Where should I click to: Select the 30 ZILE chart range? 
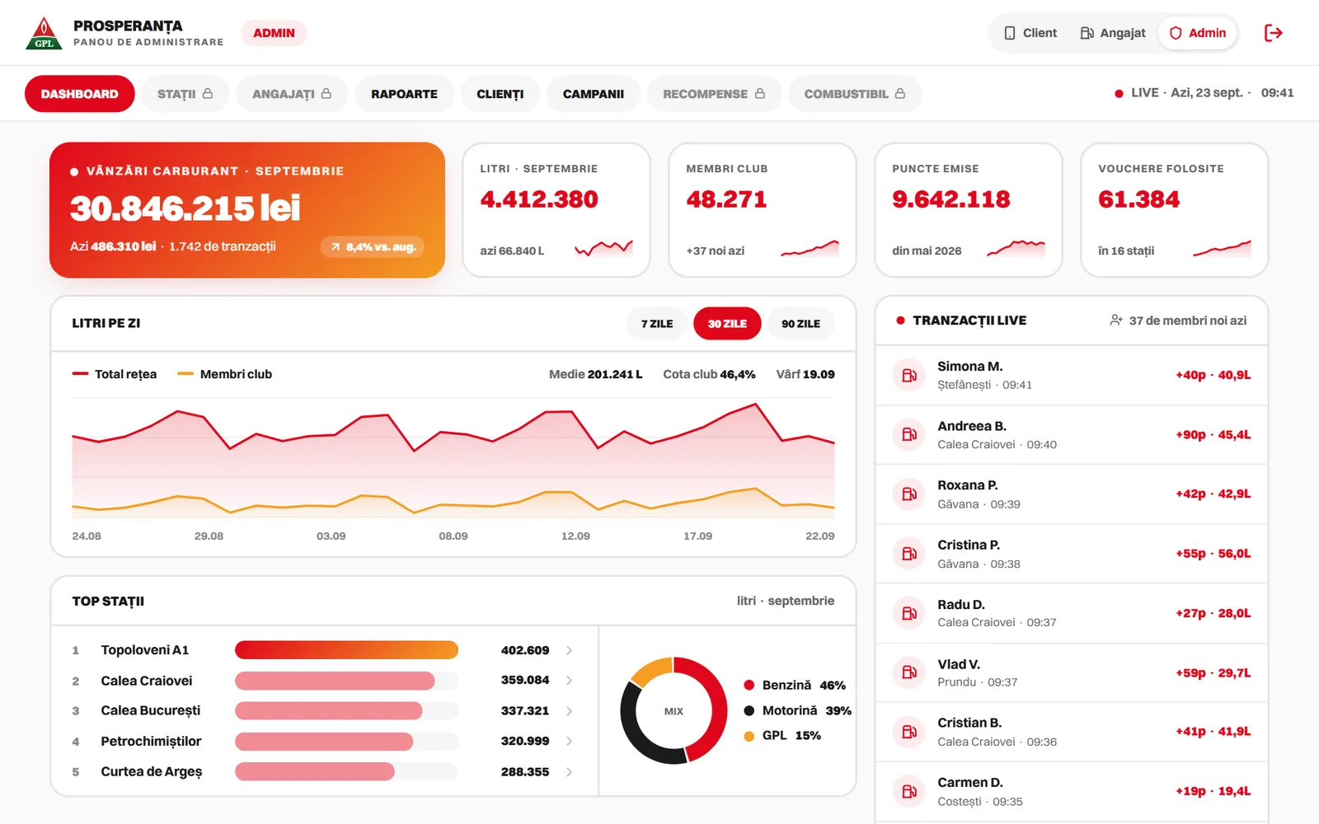tap(727, 323)
